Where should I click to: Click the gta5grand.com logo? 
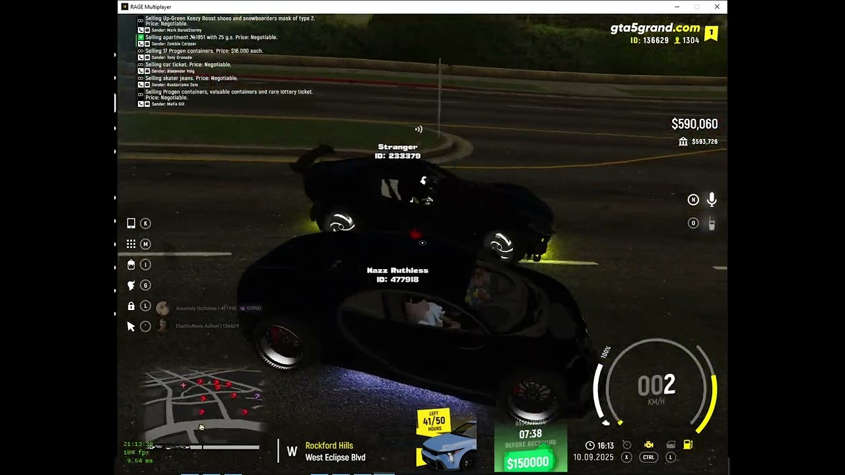[655, 28]
